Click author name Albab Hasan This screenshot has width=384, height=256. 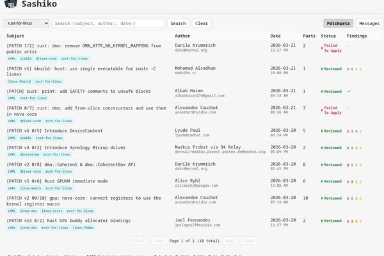[x=189, y=91]
